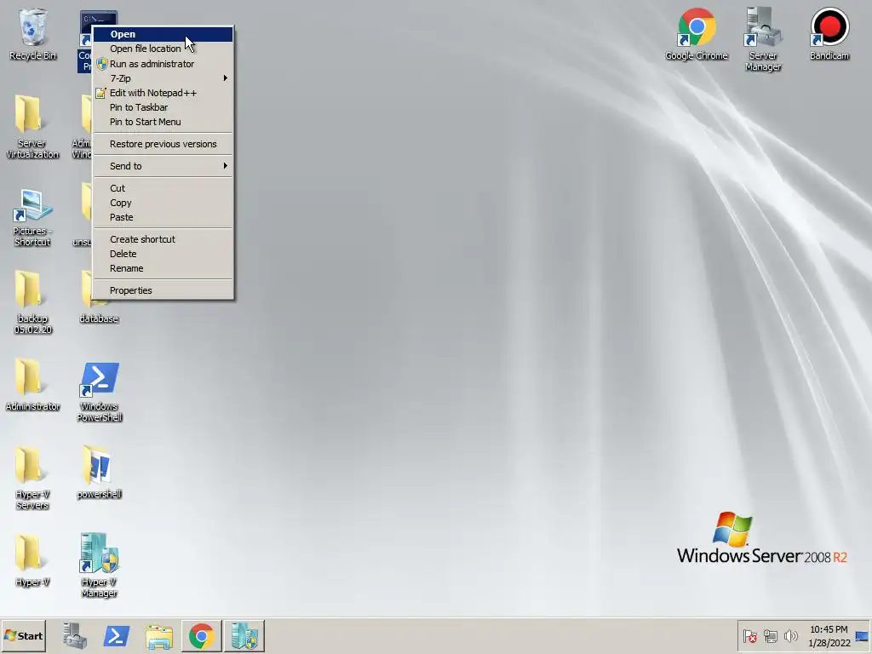Select the Pictures - Shortcut icon
Viewport: 872px width, 654px height.
click(32, 217)
